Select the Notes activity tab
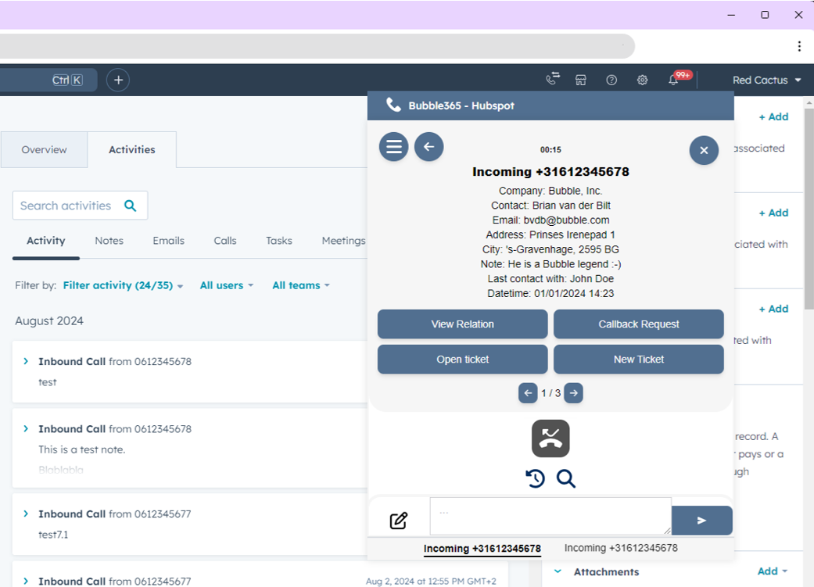The image size is (814, 587). pos(109,241)
